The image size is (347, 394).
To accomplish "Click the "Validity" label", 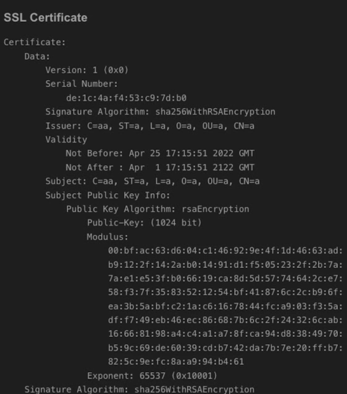I will (66, 139).
